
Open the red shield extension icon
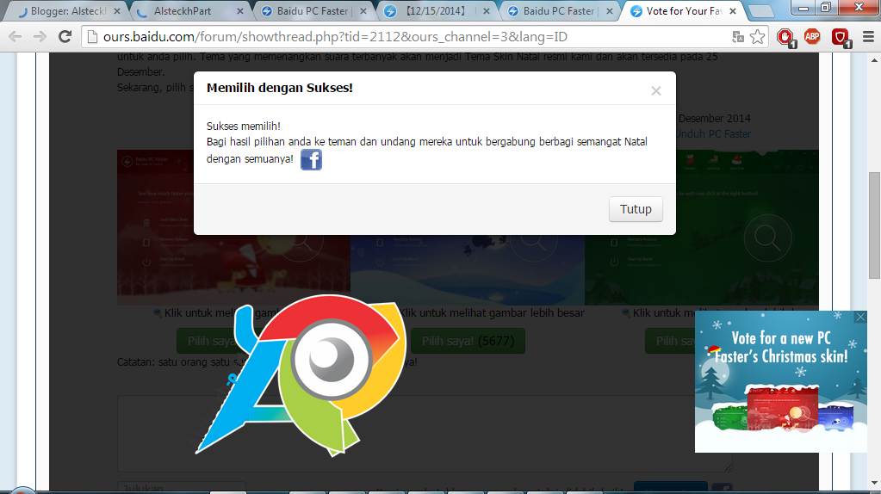[x=841, y=38]
